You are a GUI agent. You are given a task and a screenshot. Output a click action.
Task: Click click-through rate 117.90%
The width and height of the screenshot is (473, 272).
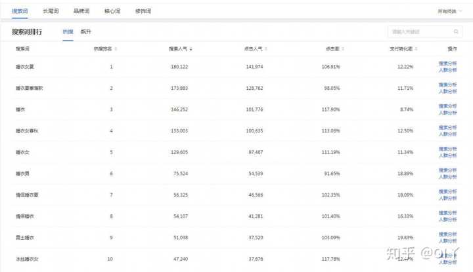[330, 109]
